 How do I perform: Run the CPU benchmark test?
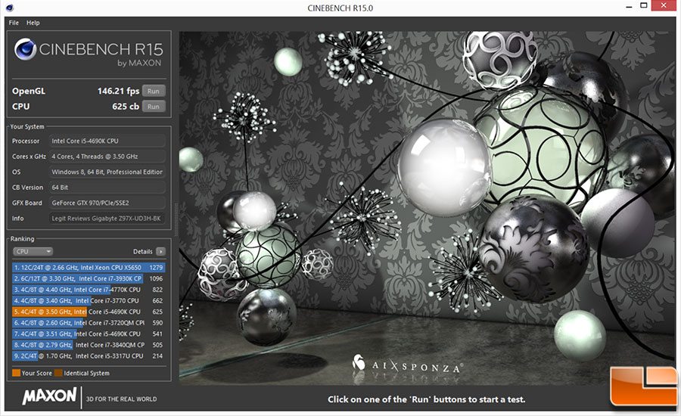(x=154, y=107)
